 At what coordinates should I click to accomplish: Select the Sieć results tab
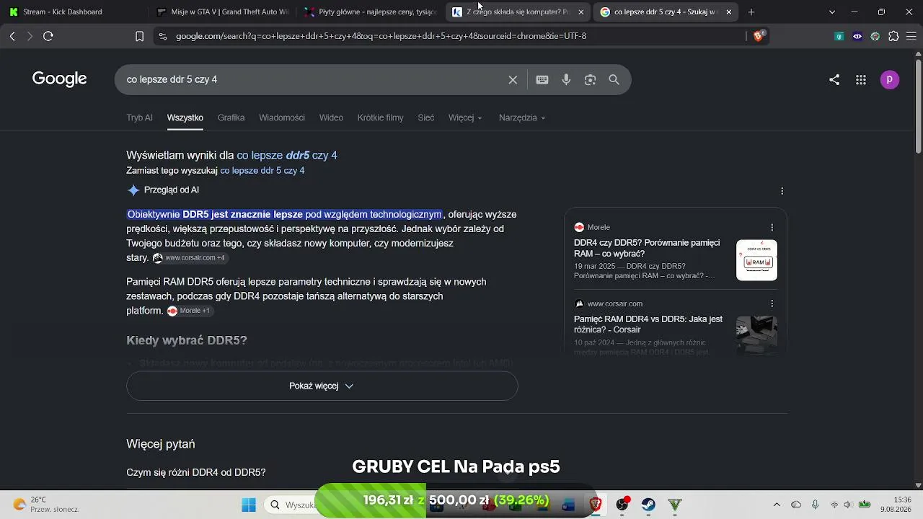pos(426,117)
